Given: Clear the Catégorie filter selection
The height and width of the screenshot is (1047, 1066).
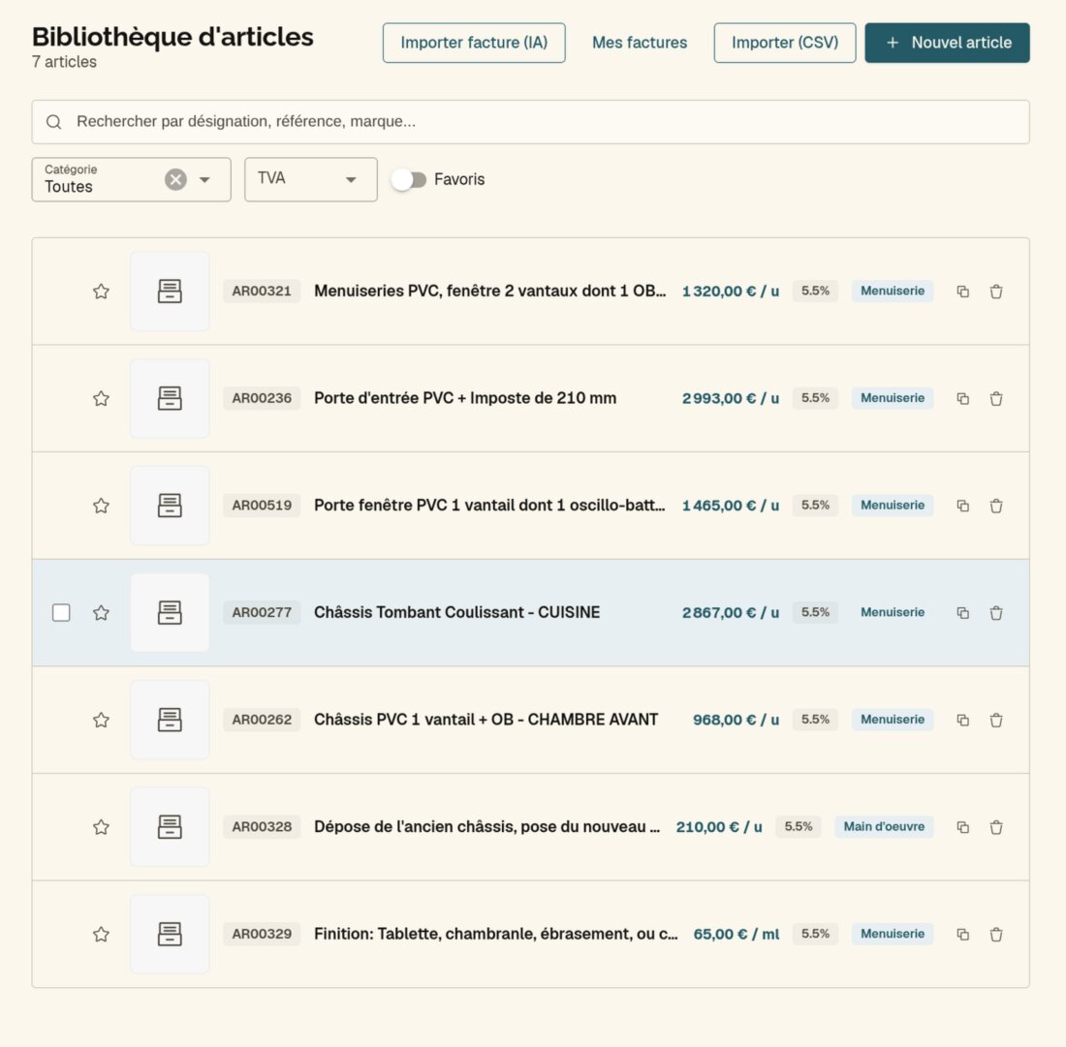Looking at the screenshot, I should tap(175, 179).
